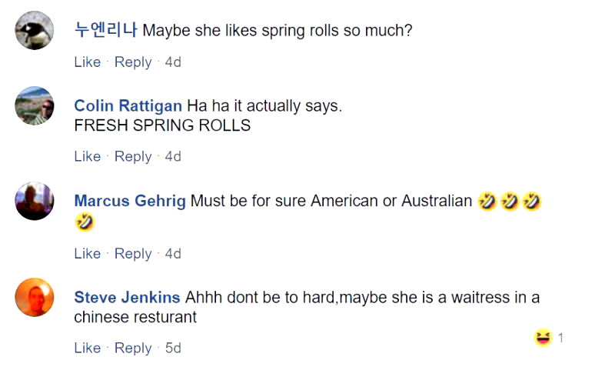Open Marcus Gehrig's profile picture
The height and width of the screenshot is (367, 615).
tap(35, 202)
